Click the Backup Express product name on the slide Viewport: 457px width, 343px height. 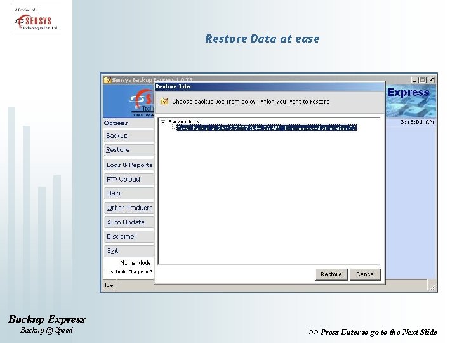coord(46,319)
